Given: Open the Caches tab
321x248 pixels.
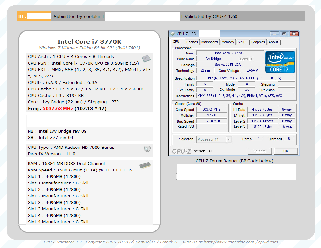Looking at the screenshot, I should click(x=192, y=42).
